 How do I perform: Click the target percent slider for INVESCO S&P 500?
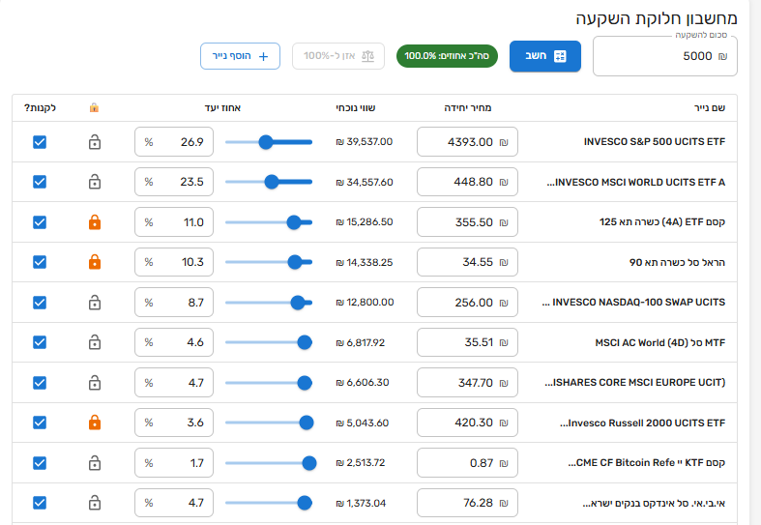[x=268, y=142]
